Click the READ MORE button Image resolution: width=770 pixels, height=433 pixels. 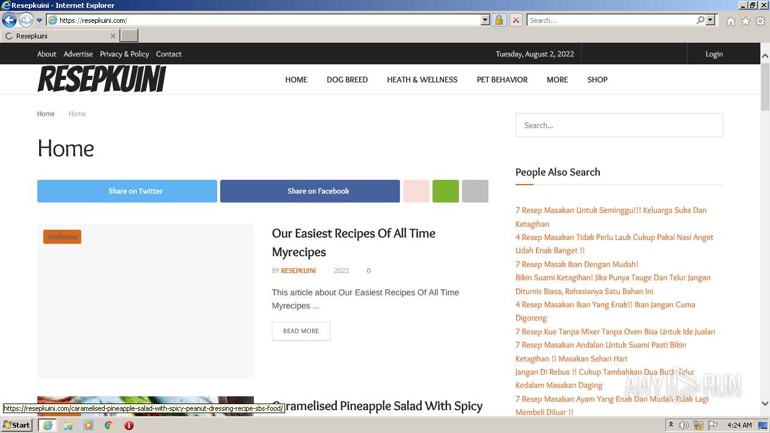tap(301, 331)
